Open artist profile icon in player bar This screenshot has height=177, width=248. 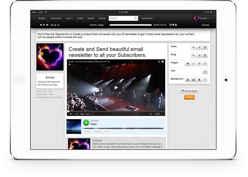(176, 25)
